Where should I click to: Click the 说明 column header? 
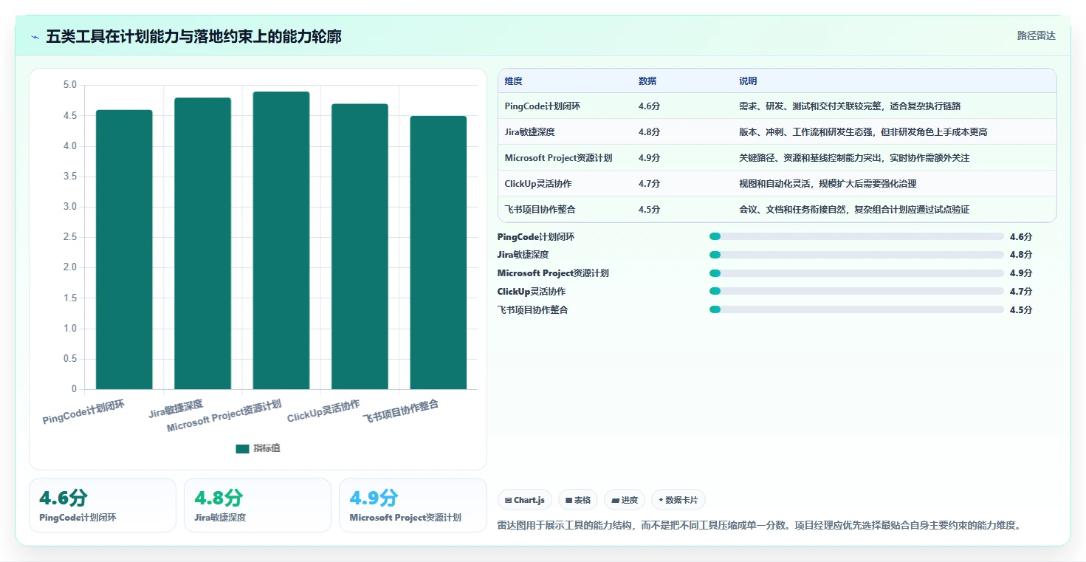[748, 81]
